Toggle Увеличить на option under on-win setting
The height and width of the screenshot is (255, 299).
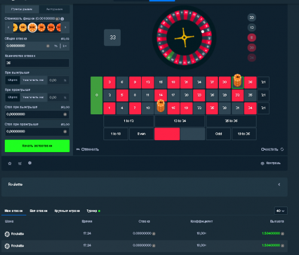click(x=33, y=80)
